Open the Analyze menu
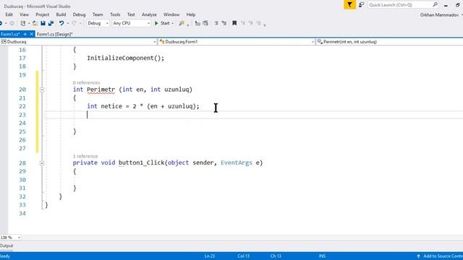The image size is (463, 260). pos(149,14)
